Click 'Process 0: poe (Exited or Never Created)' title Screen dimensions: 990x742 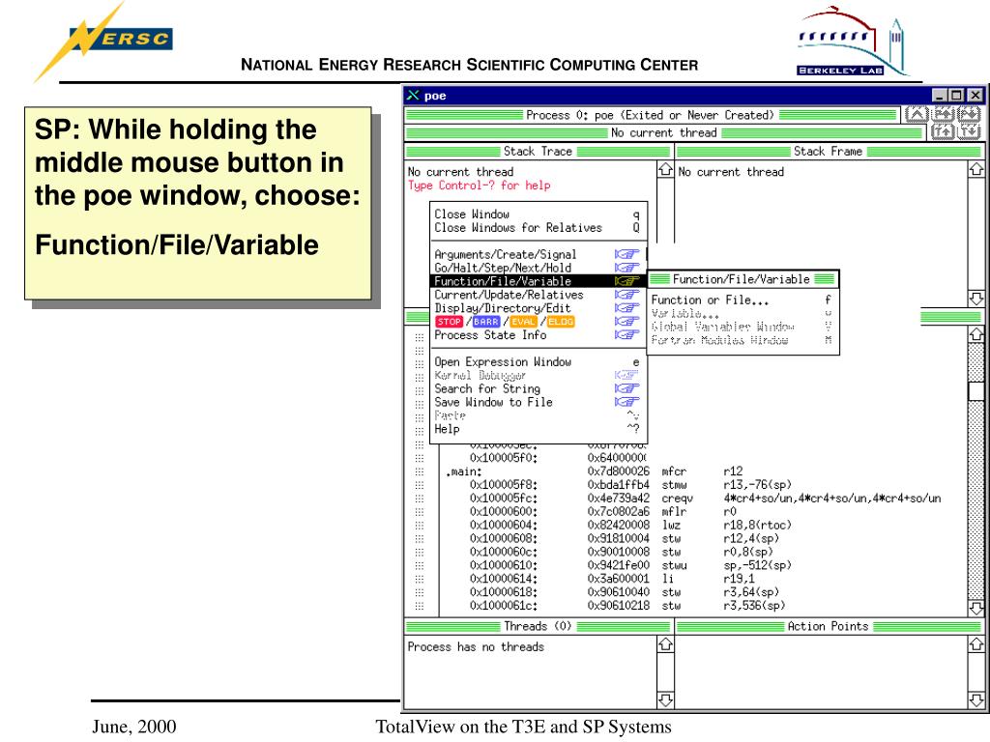click(650, 115)
